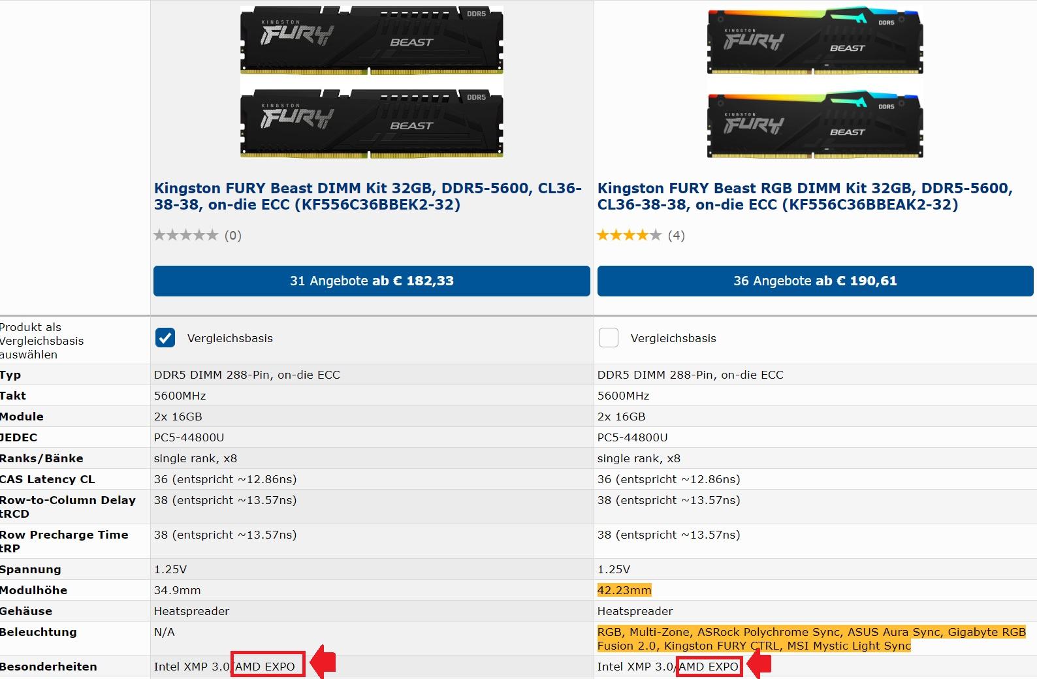
Task: Click the 34.9mm Modulhöhe value
Action: 178,590
